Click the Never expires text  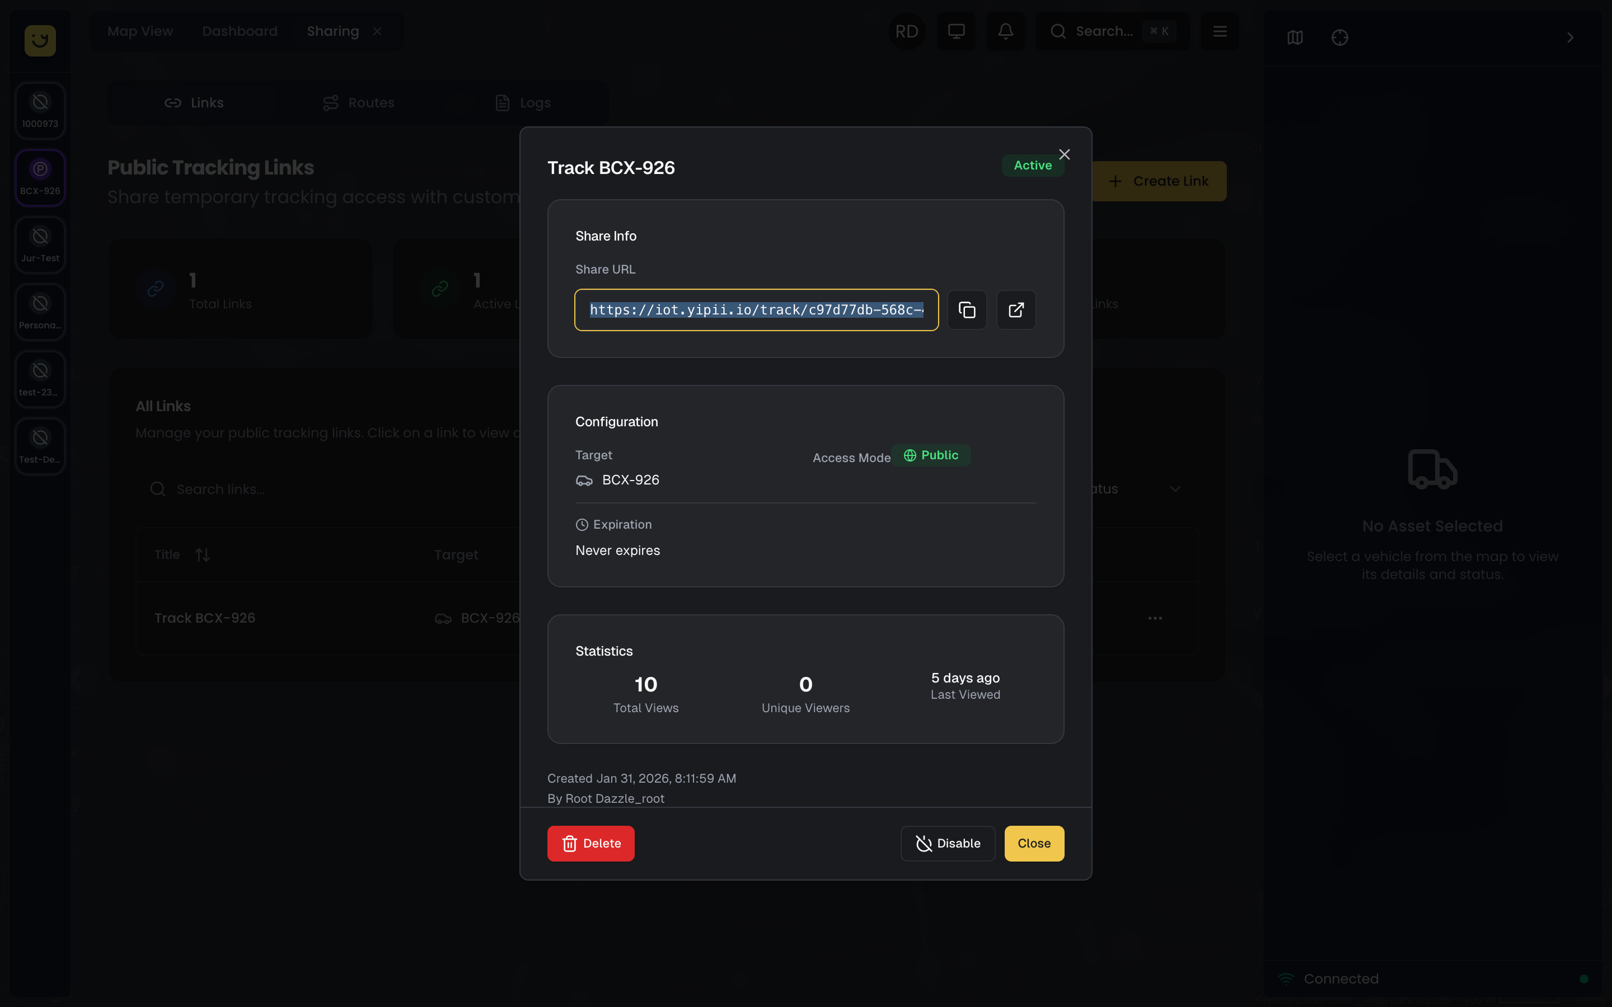(617, 550)
